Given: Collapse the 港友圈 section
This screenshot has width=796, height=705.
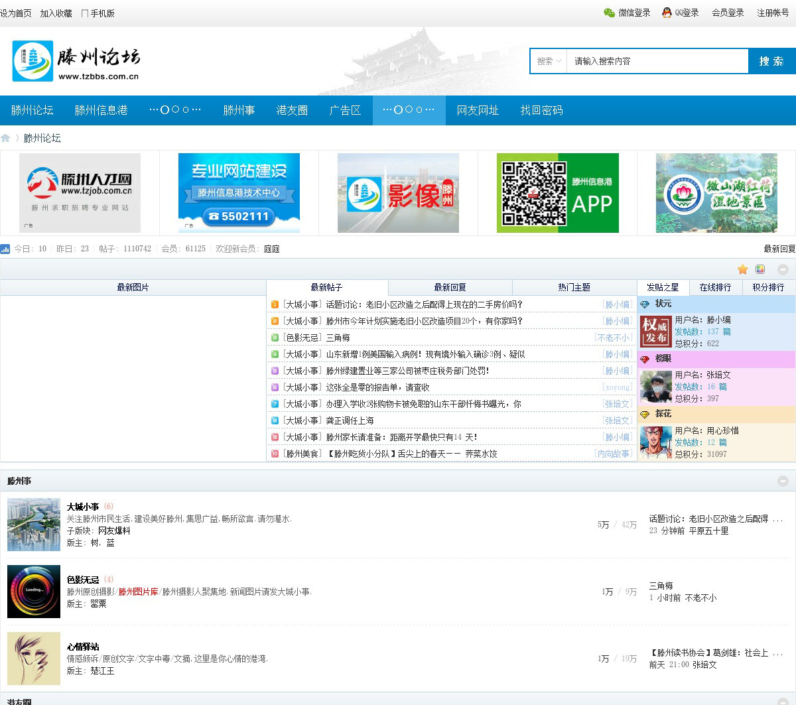Looking at the screenshot, I should tap(783, 700).
